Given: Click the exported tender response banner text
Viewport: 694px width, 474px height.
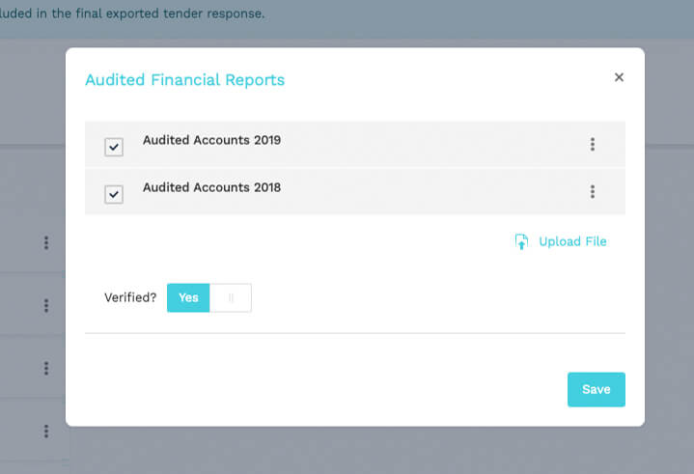Looking at the screenshot, I should click(x=132, y=14).
